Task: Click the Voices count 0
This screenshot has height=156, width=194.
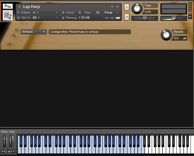Action: pyautogui.click(x=80, y=13)
